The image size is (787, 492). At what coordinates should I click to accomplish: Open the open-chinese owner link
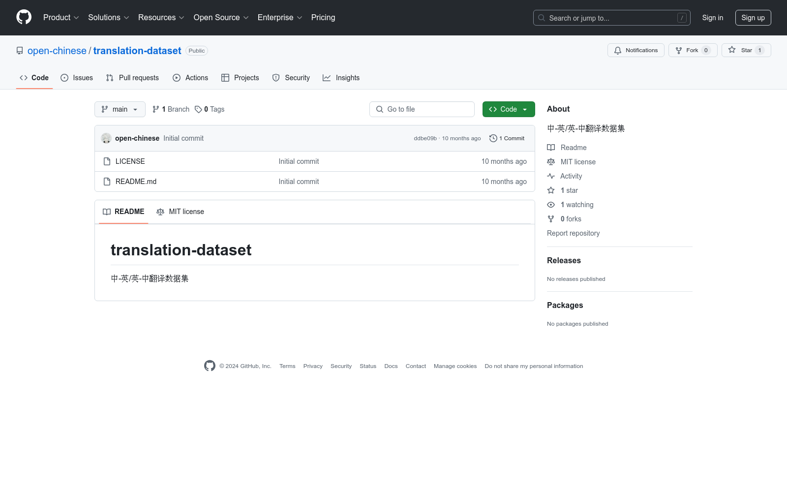pyautogui.click(x=57, y=51)
